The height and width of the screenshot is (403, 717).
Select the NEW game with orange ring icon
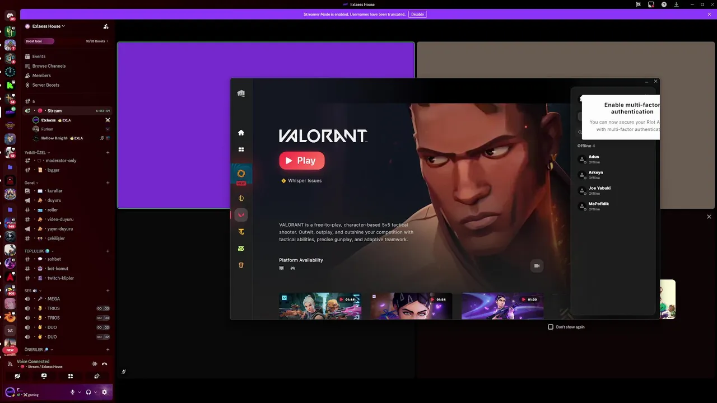pyautogui.click(x=241, y=174)
